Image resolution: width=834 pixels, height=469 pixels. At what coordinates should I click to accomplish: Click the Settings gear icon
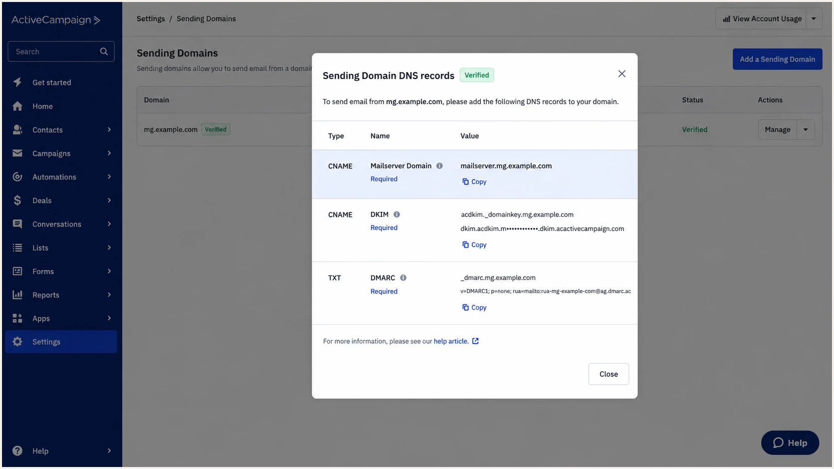coord(17,342)
